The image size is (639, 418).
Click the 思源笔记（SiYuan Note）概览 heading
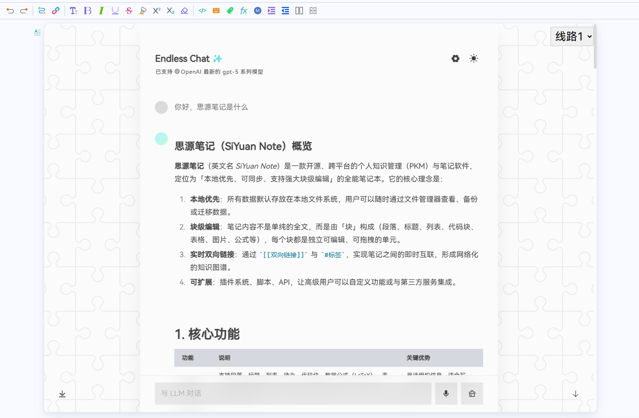[x=243, y=147]
